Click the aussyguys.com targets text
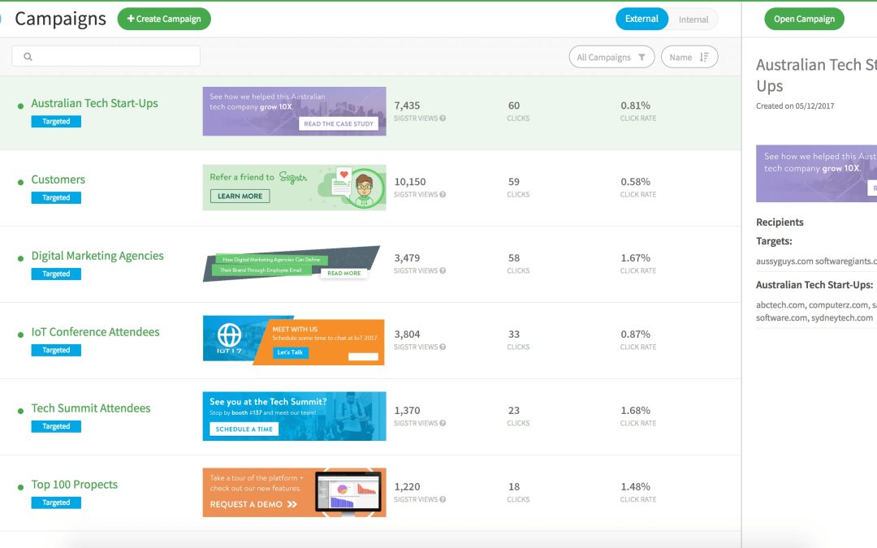The width and height of the screenshot is (877, 548). coord(817,261)
